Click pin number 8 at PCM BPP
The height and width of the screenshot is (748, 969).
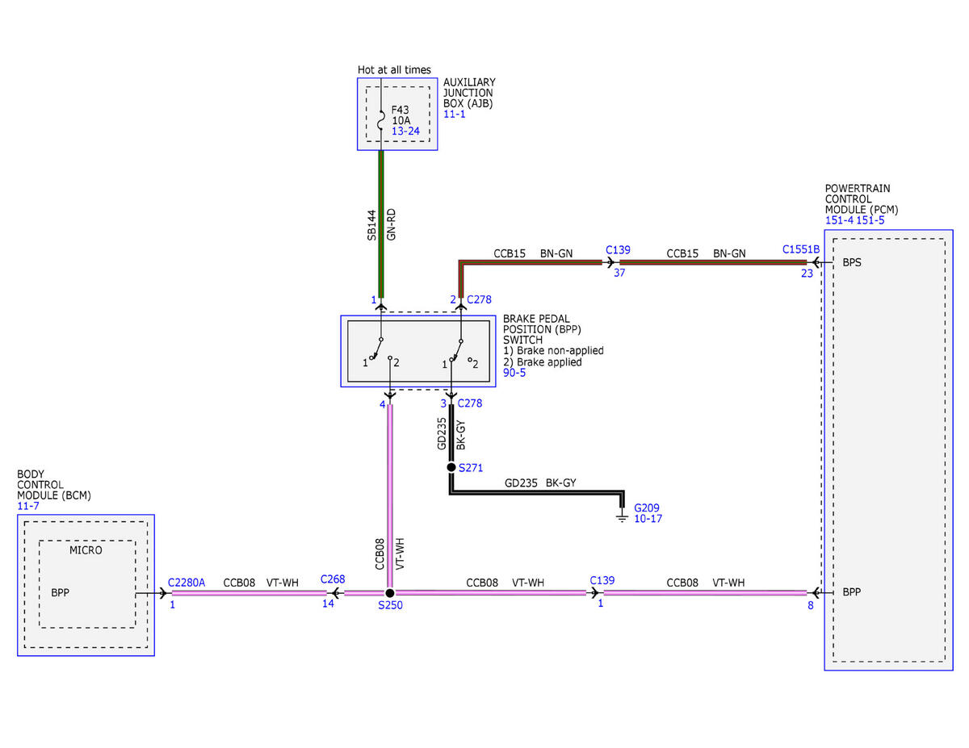811,605
